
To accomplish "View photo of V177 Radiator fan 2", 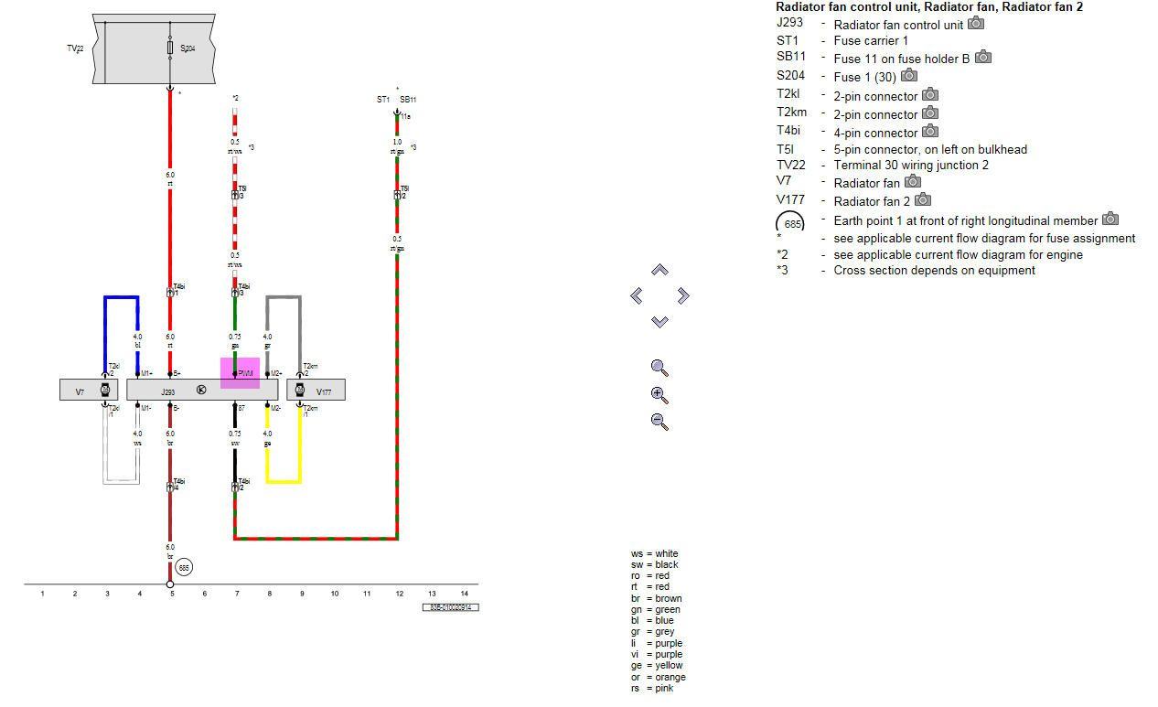I will click(923, 199).
